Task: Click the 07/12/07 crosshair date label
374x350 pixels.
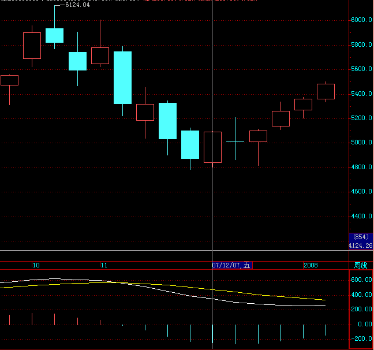Action: point(231,266)
